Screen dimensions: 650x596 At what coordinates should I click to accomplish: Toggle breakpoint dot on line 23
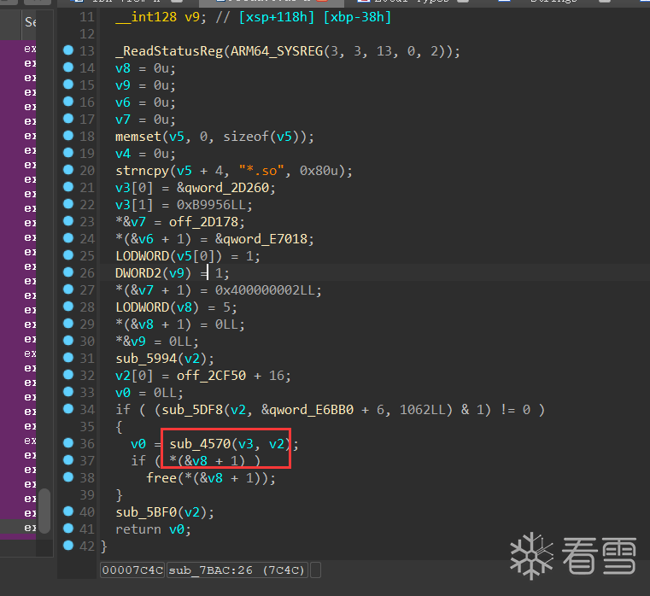(68, 221)
